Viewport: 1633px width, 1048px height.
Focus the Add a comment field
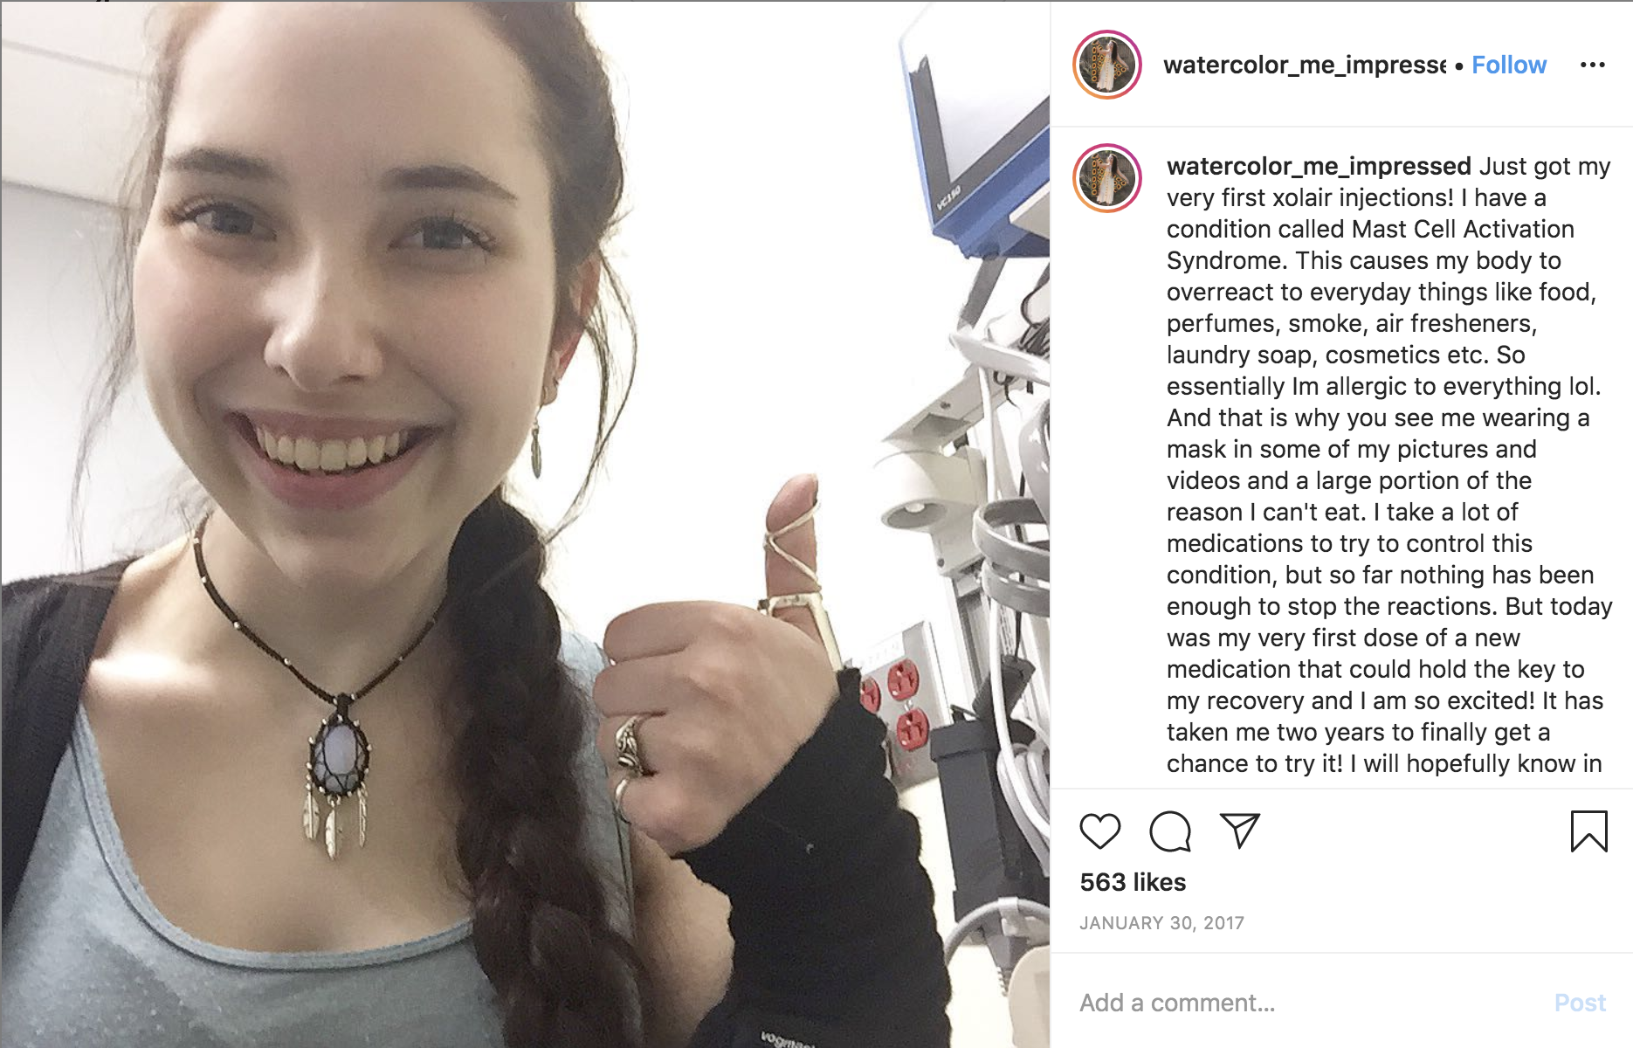1310,1003
